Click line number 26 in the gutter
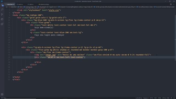This screenshot has height=99, width=176. coord(9,57)
